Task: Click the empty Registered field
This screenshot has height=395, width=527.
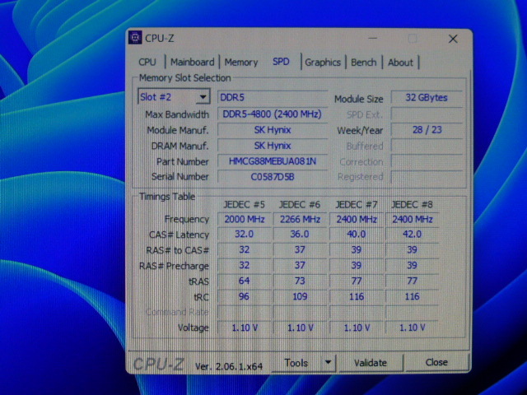Action: coord(427,177)
